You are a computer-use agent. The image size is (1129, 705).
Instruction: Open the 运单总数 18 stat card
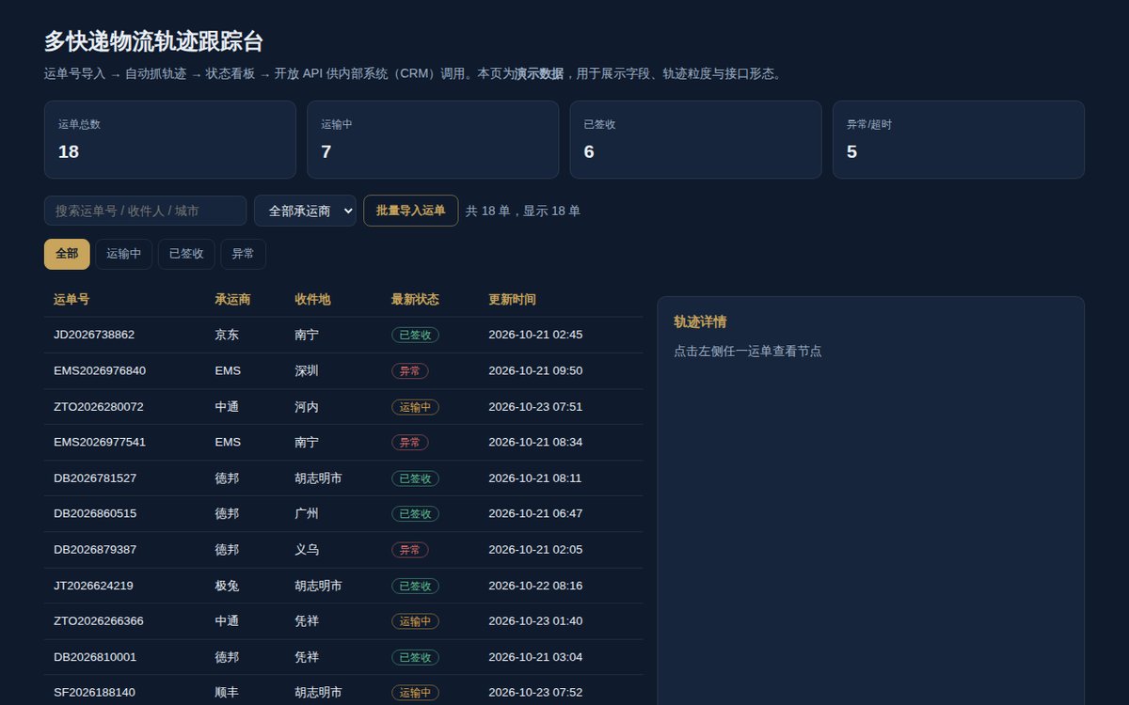pos(170,140)
